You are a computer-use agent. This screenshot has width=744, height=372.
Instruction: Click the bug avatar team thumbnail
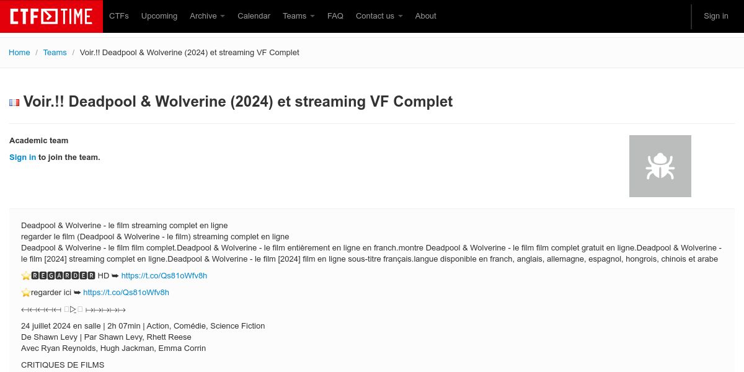(660, 166)
